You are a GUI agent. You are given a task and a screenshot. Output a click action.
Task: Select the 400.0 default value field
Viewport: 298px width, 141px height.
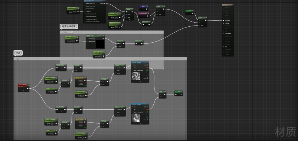pos(73,41)
